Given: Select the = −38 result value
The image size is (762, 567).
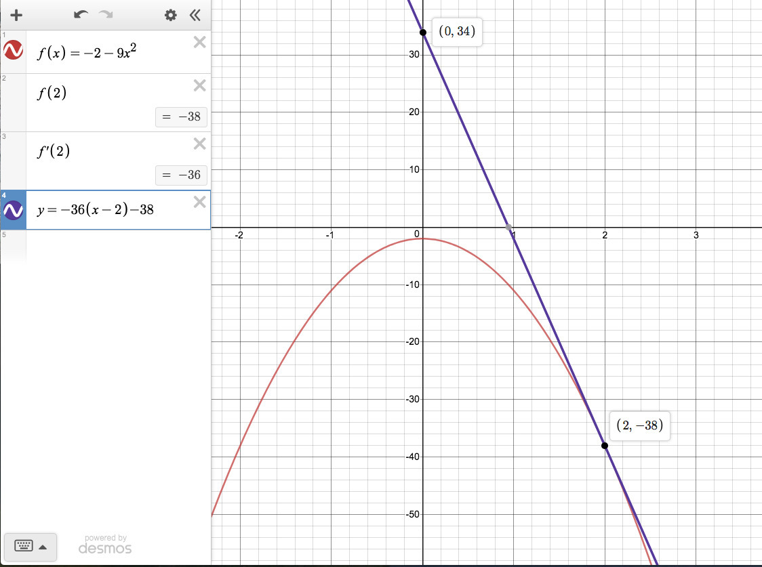Looking at the screenshot, I should click(181, 117).
